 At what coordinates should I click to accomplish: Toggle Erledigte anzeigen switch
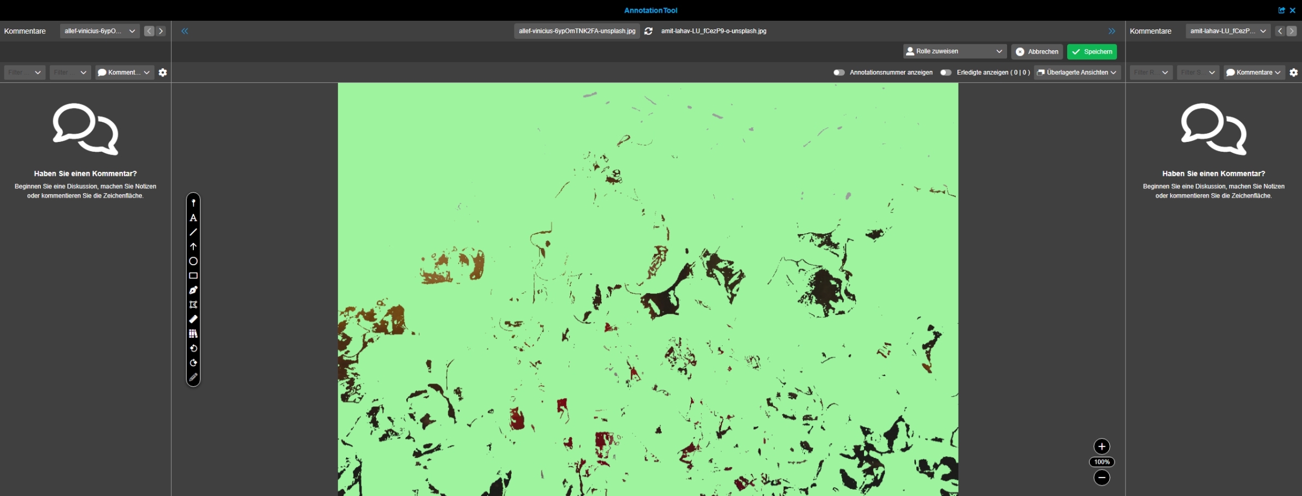[x=946, y=73]
